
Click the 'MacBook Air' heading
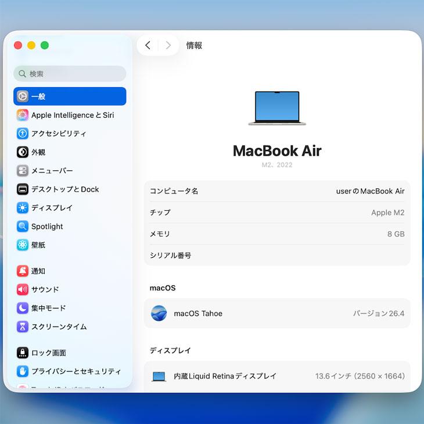(x=277, y=150)
